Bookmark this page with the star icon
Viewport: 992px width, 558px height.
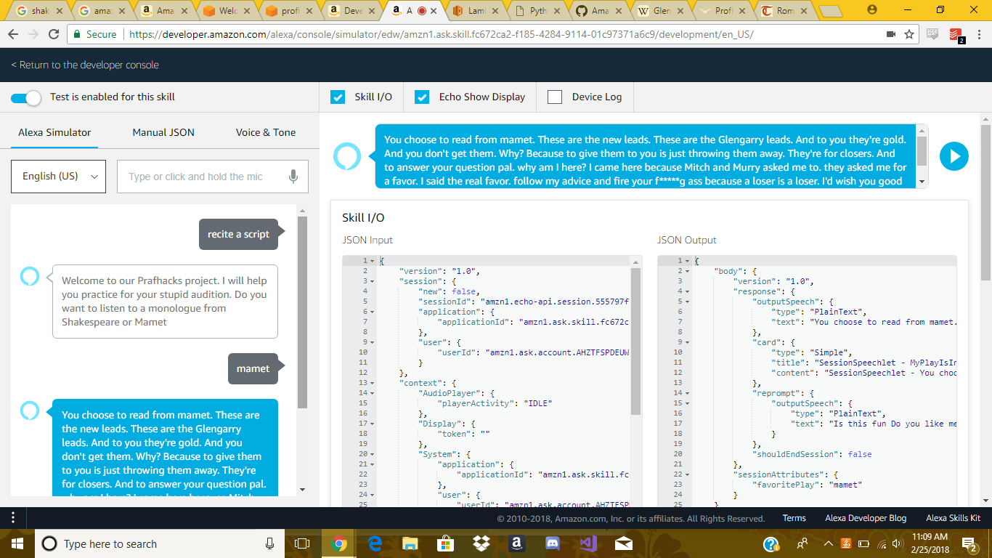pyautogui.click(x=909, y=34)
